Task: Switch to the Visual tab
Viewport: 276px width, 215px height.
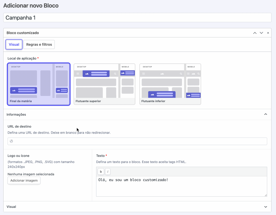Action: click(x=14, y=44)
